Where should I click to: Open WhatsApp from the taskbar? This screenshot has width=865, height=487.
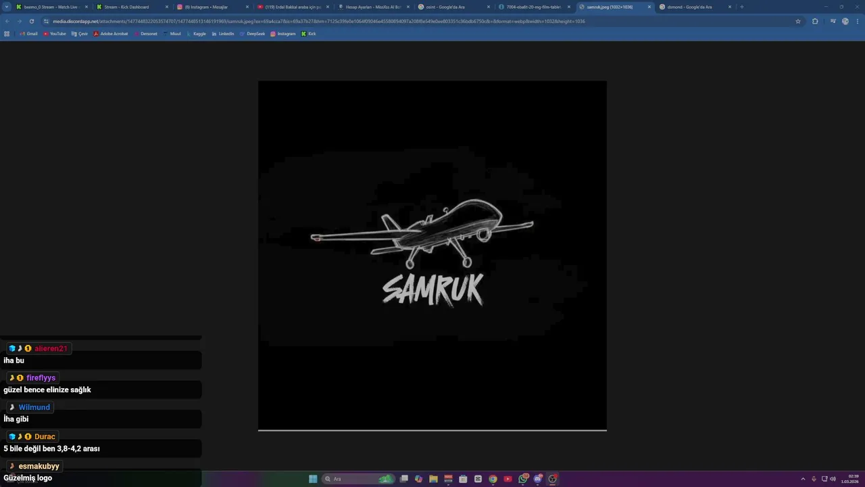(x=523, y=479)
